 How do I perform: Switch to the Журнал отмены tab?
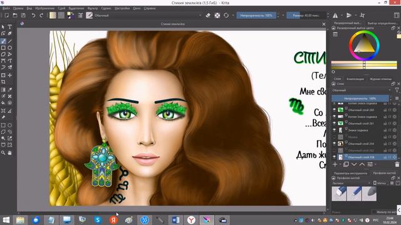click(380, 79)
